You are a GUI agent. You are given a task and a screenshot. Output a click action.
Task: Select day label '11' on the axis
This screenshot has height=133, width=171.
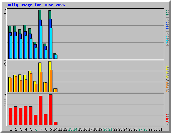tap(60, 129)
